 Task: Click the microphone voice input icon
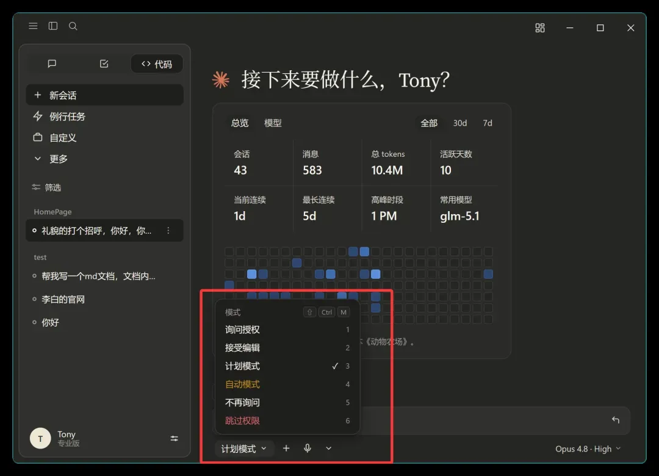[x=308, y=449]
